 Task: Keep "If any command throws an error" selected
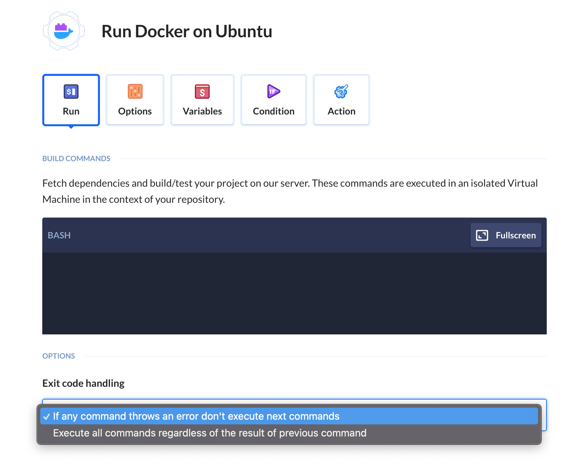pos(196,416)
